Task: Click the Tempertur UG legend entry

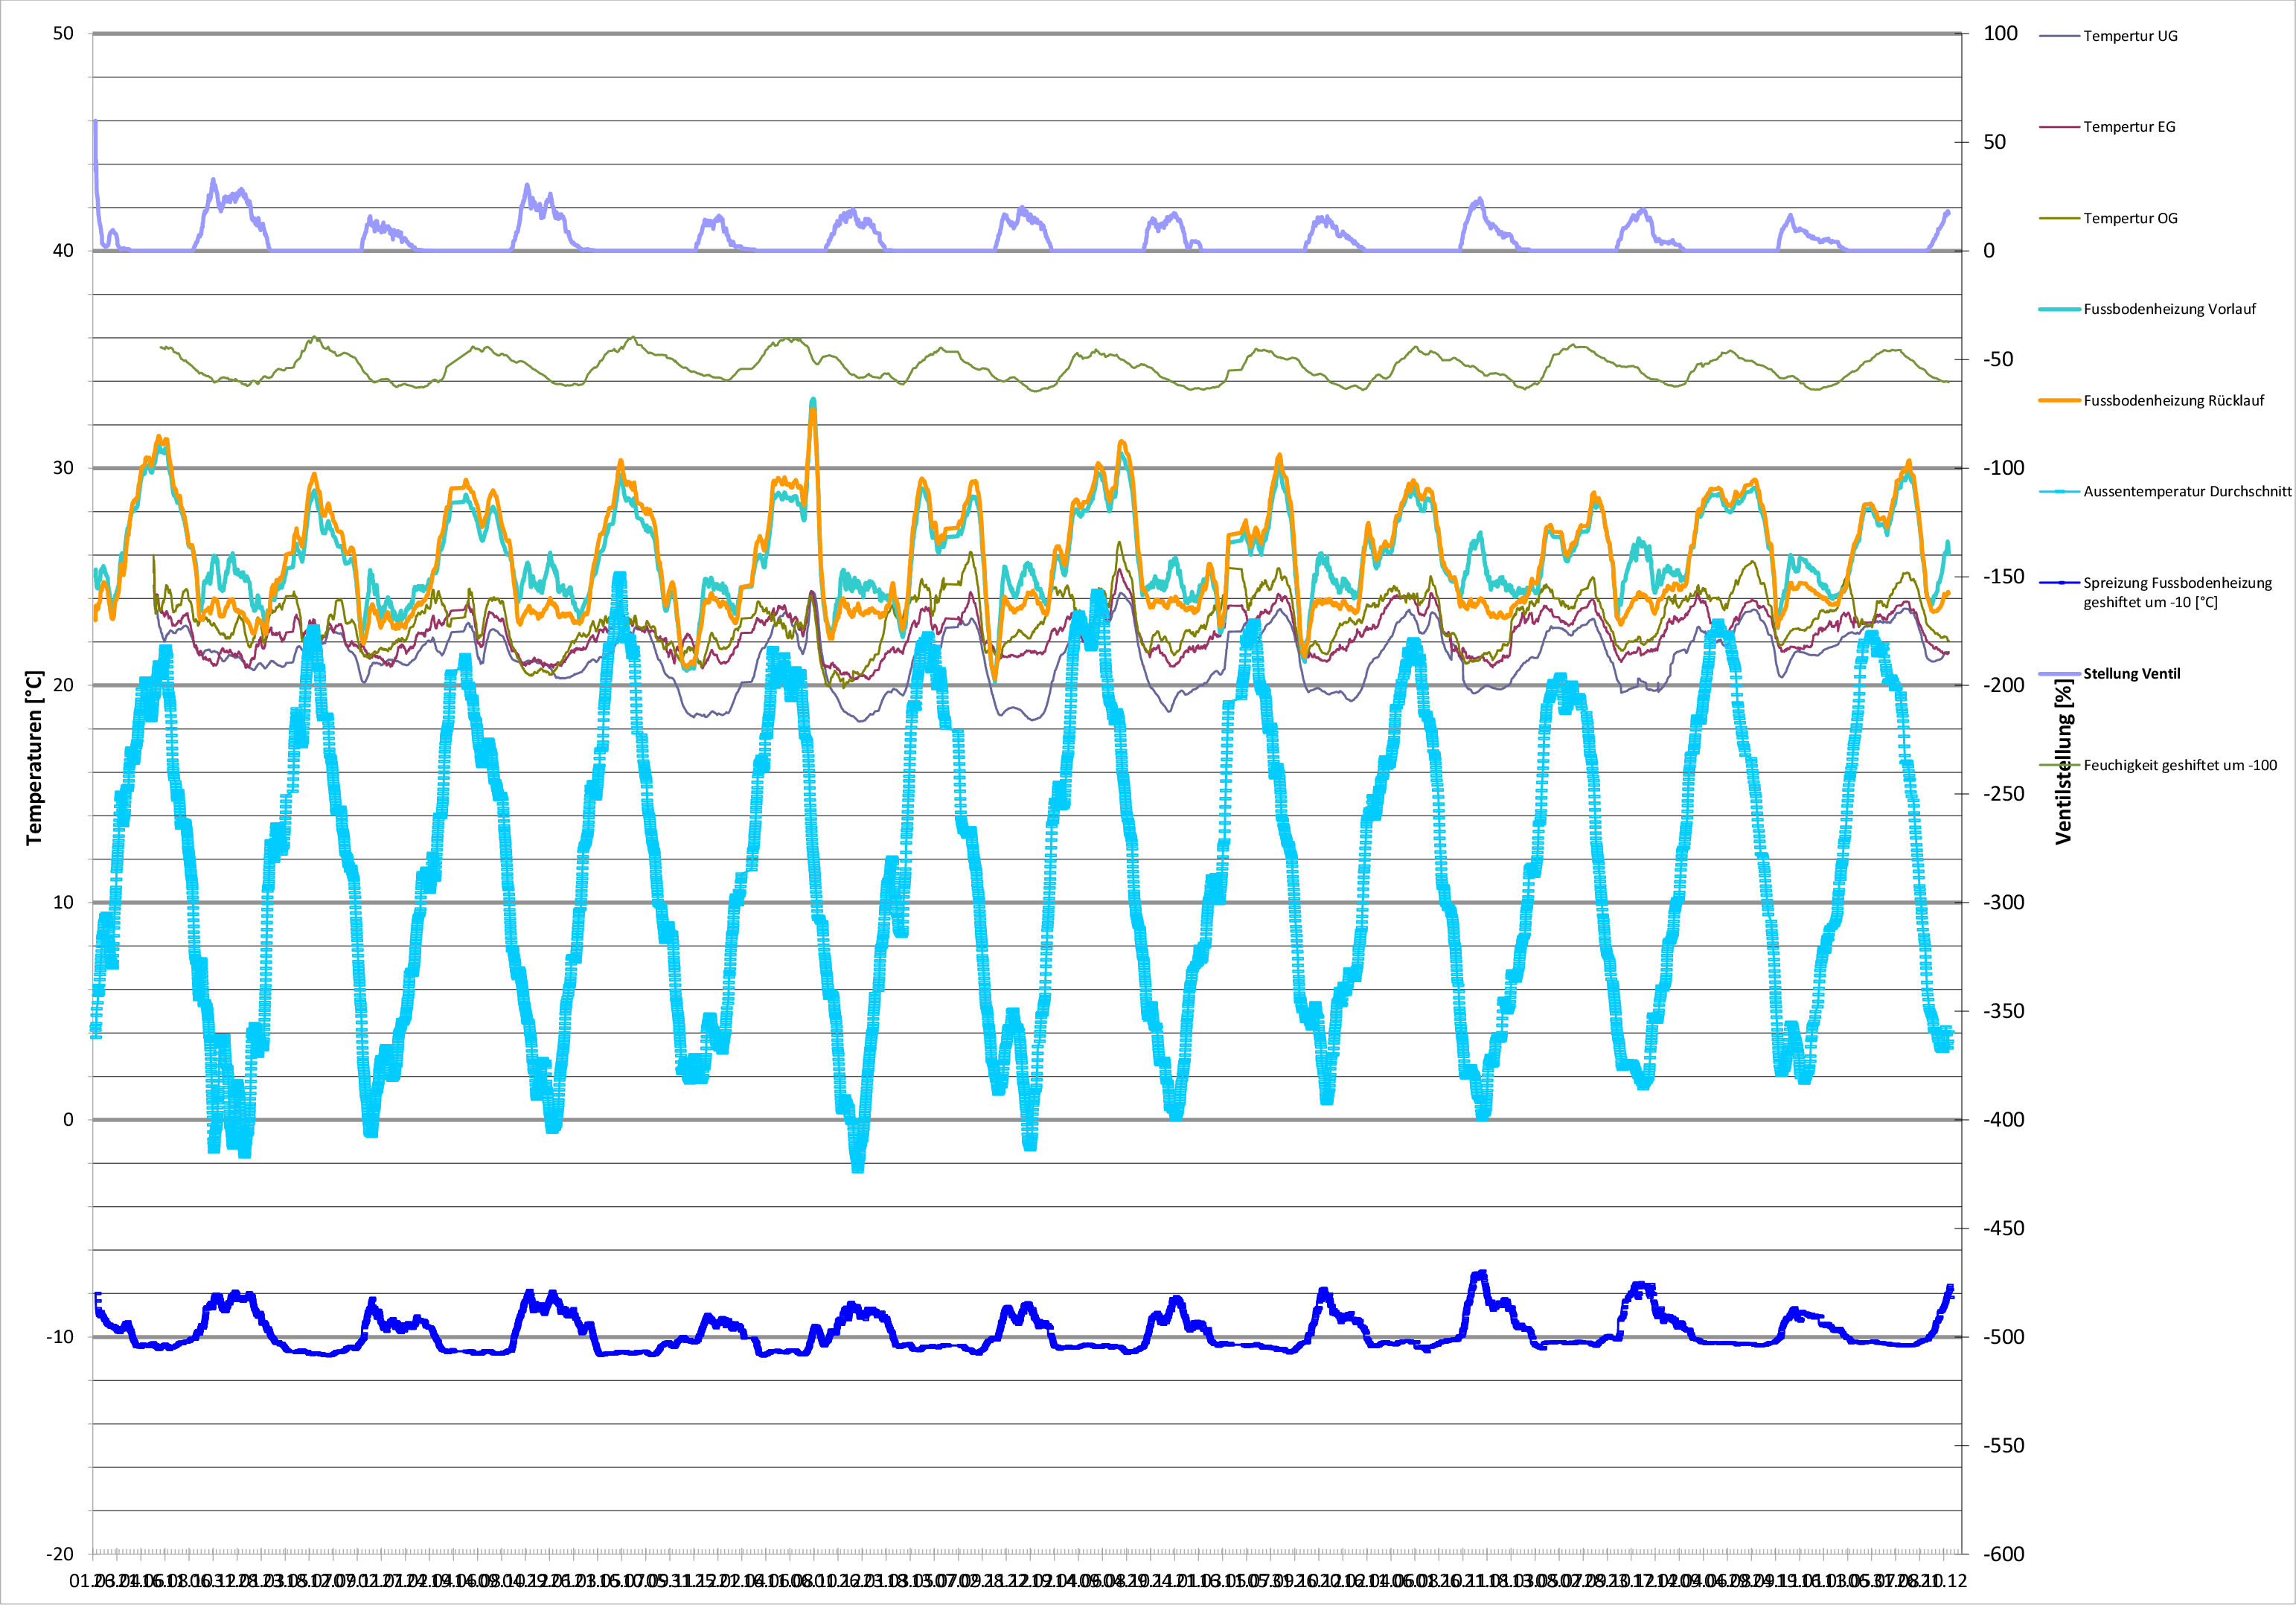Action: click(x=2130, y=36)
